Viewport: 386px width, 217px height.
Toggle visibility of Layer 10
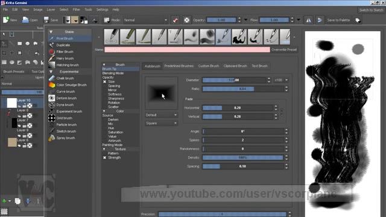point(19,106)
